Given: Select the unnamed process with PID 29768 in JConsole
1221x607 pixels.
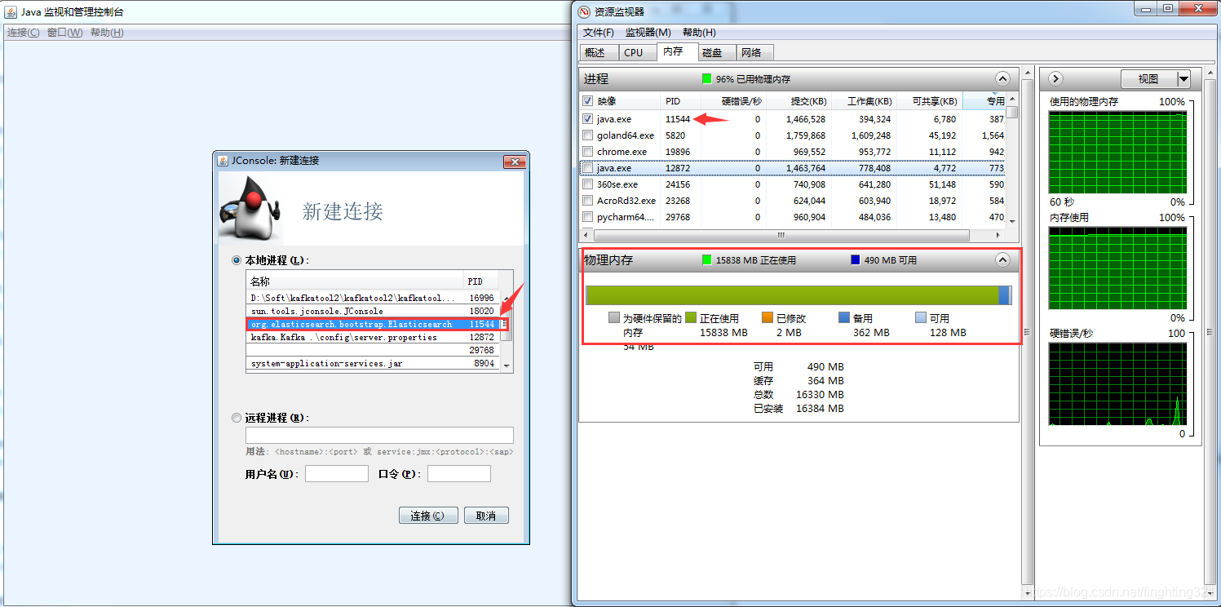Looking at the screenshot, I should [374, 350].
